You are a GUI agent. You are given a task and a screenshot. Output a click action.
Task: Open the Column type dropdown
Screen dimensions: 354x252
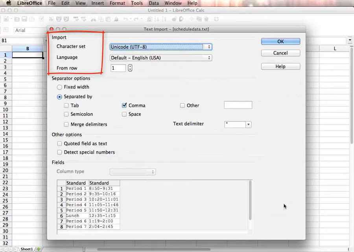pos(133,172)
